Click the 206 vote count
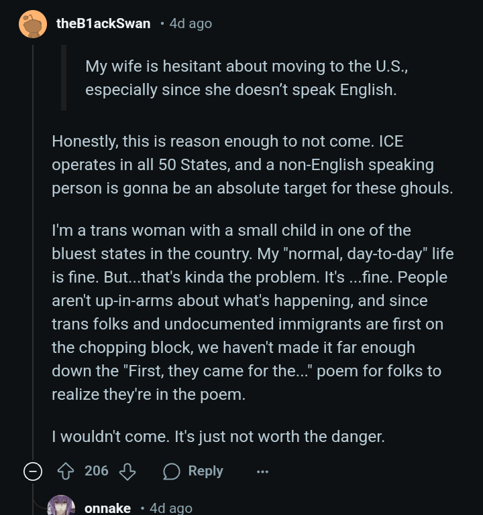 tap(97, 471)
